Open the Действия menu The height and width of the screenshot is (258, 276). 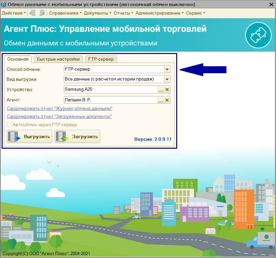click(x=14, y=13)
